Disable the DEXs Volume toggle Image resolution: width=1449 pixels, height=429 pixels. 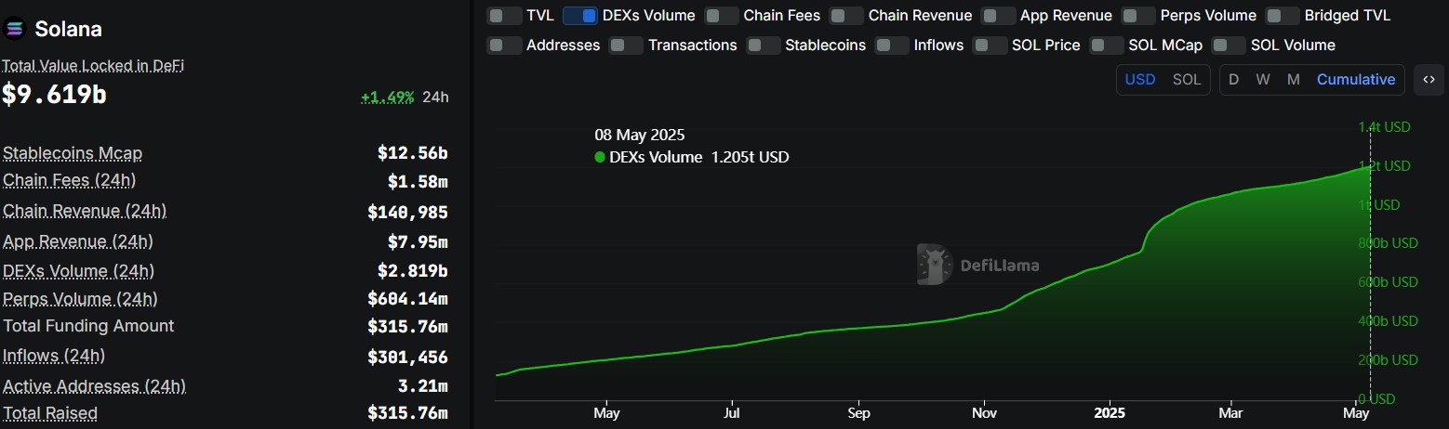pyautogui.click(x=580, y=16)
